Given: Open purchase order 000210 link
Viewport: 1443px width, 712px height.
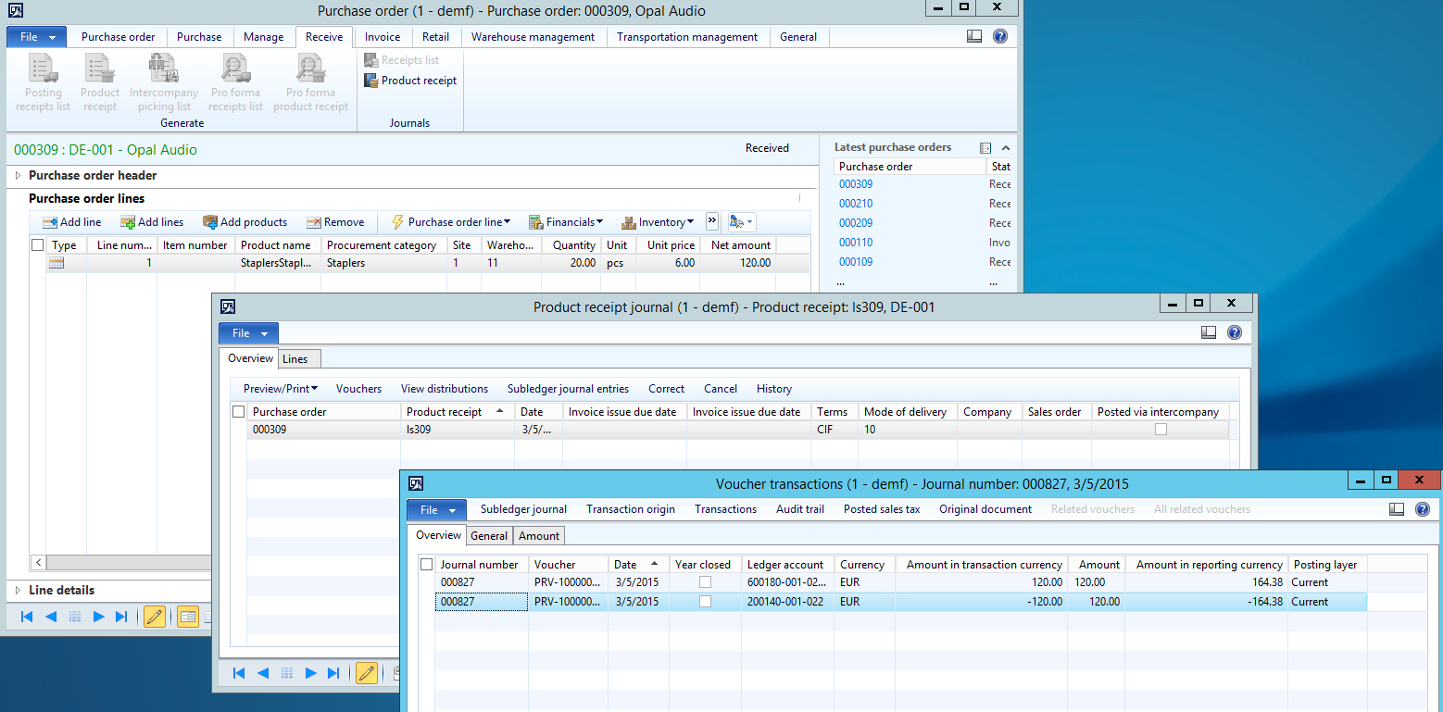Looking at the screenshot, I should (x=856, y=204).
